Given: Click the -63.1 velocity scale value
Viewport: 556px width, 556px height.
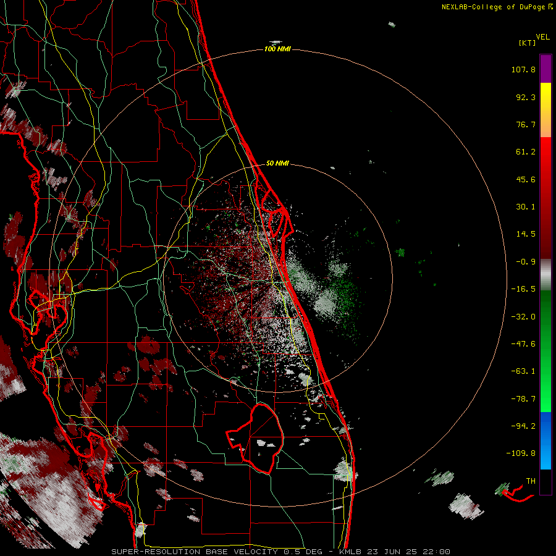Looking at the screenshot, I should 523,371.
